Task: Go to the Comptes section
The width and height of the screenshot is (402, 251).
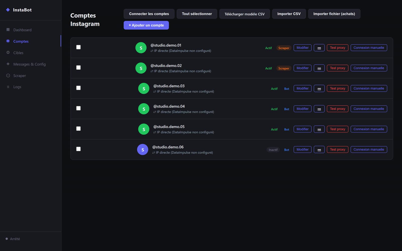Action: (30, 41)
